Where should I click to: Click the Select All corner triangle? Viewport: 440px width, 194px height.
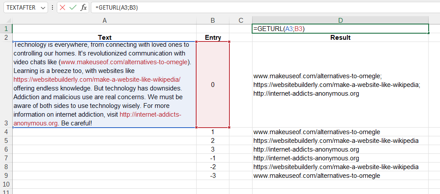coord(6,20)
